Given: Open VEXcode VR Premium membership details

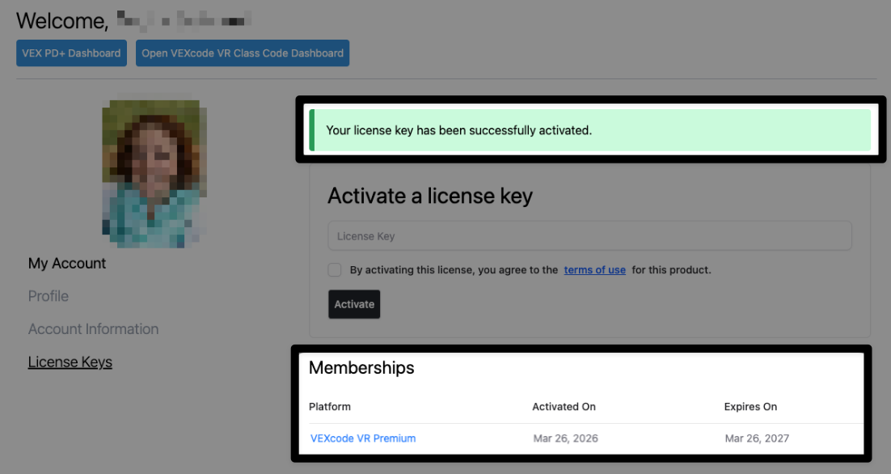Looking at the screenshot, I should click(x=363, y=438).
